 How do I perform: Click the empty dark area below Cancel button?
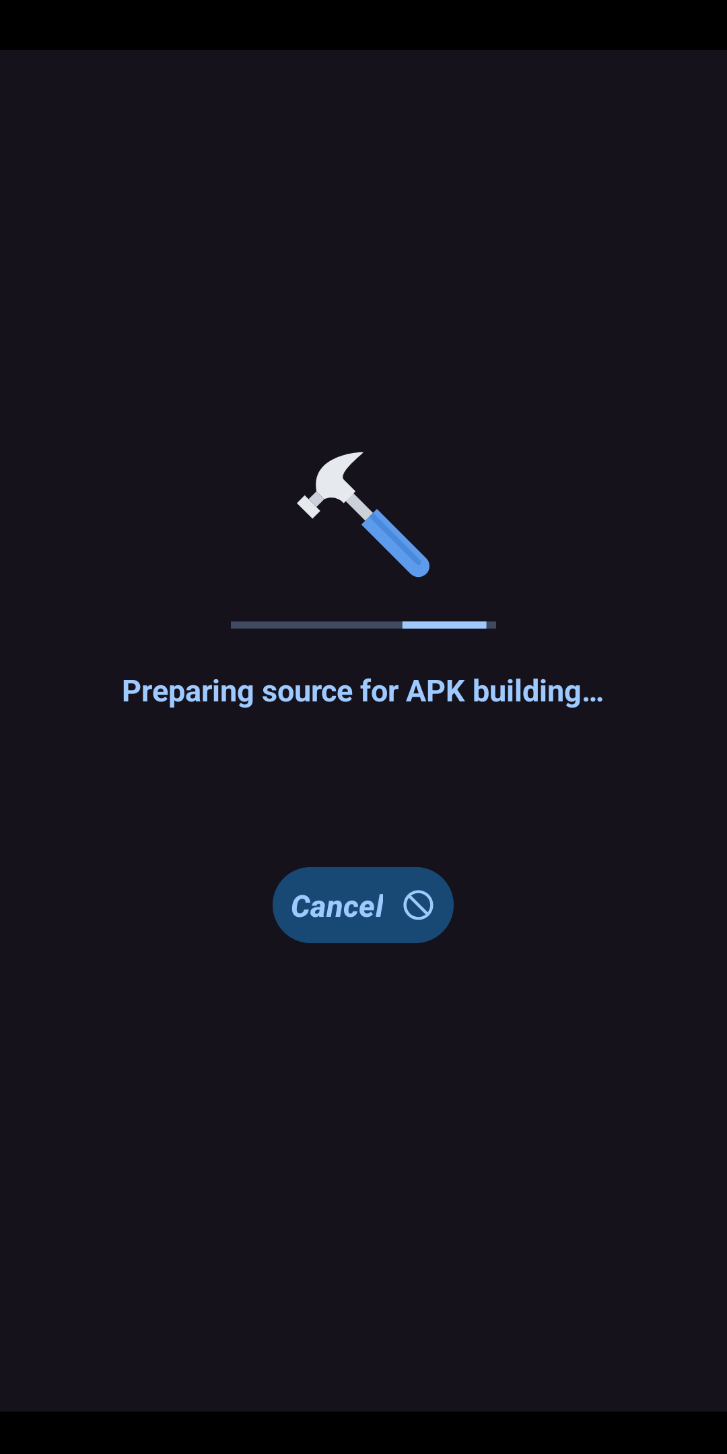click(x=363, y=1178)
